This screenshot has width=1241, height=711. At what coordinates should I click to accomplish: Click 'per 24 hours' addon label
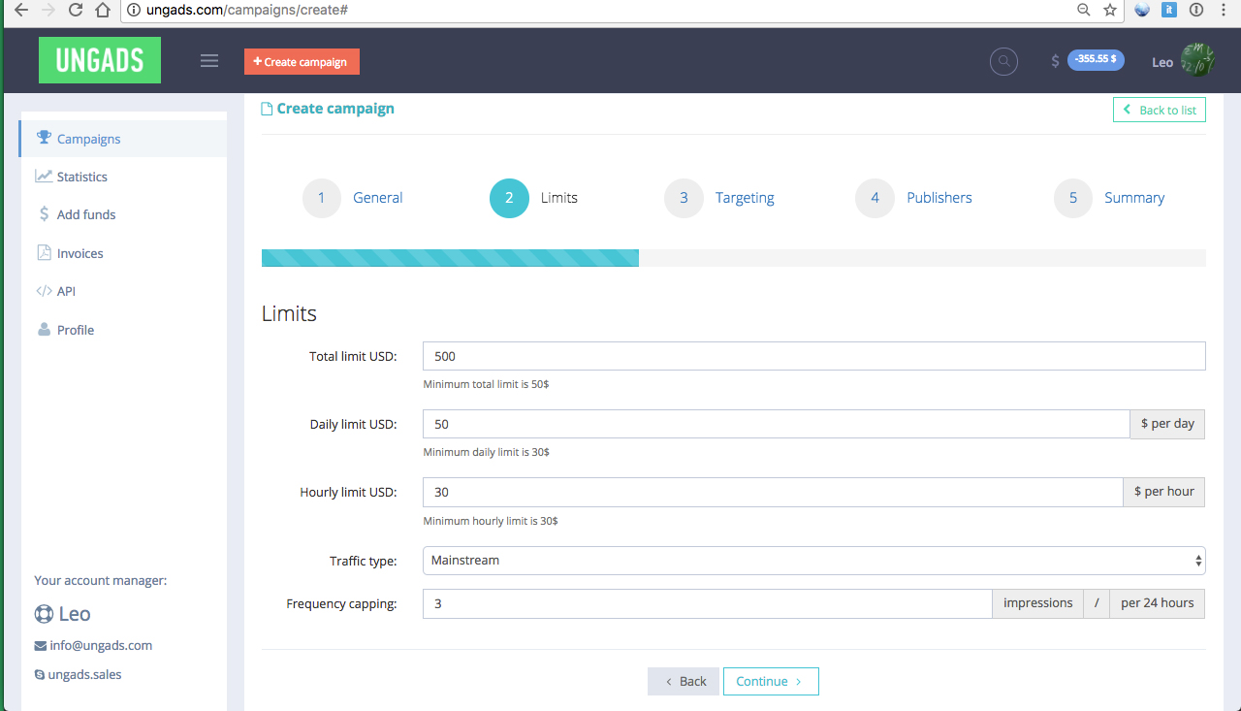(1158, 603)
